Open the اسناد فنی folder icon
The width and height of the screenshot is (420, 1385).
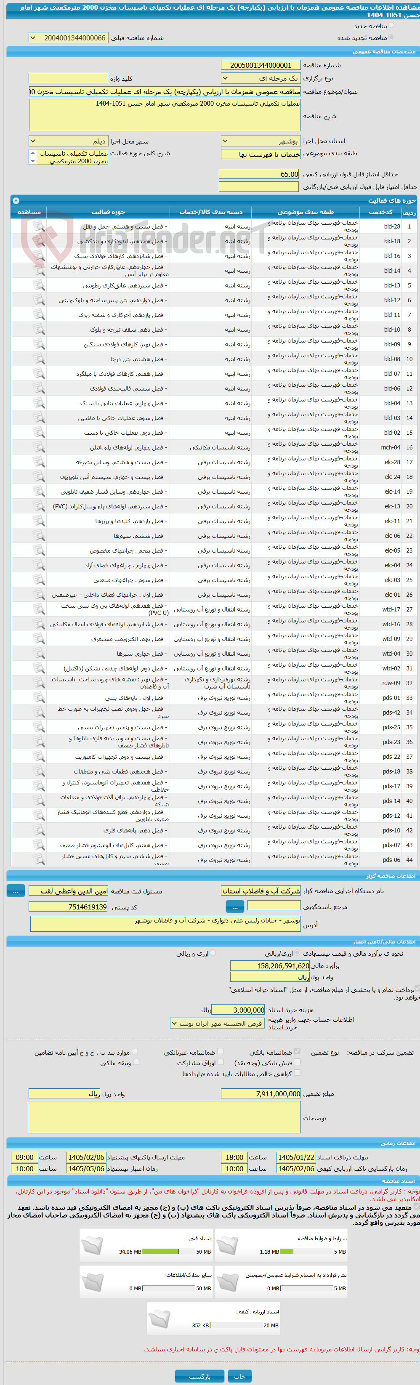pos(92,1245)
